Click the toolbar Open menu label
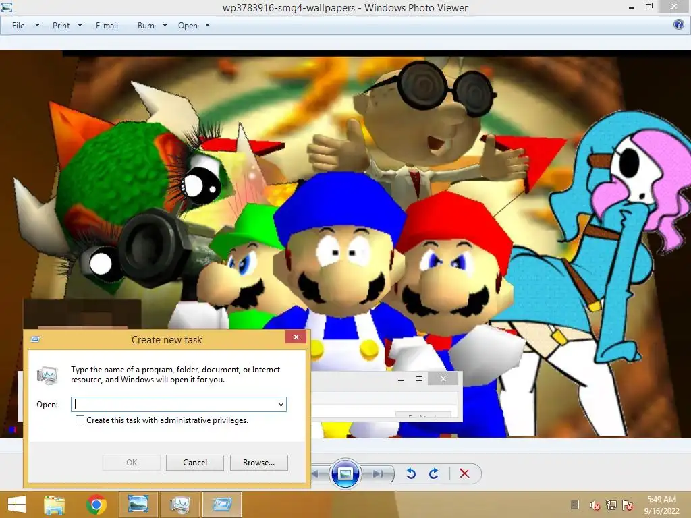Image resolution: width=691 pixels, height=518 pixels. (x=188, y=26)
